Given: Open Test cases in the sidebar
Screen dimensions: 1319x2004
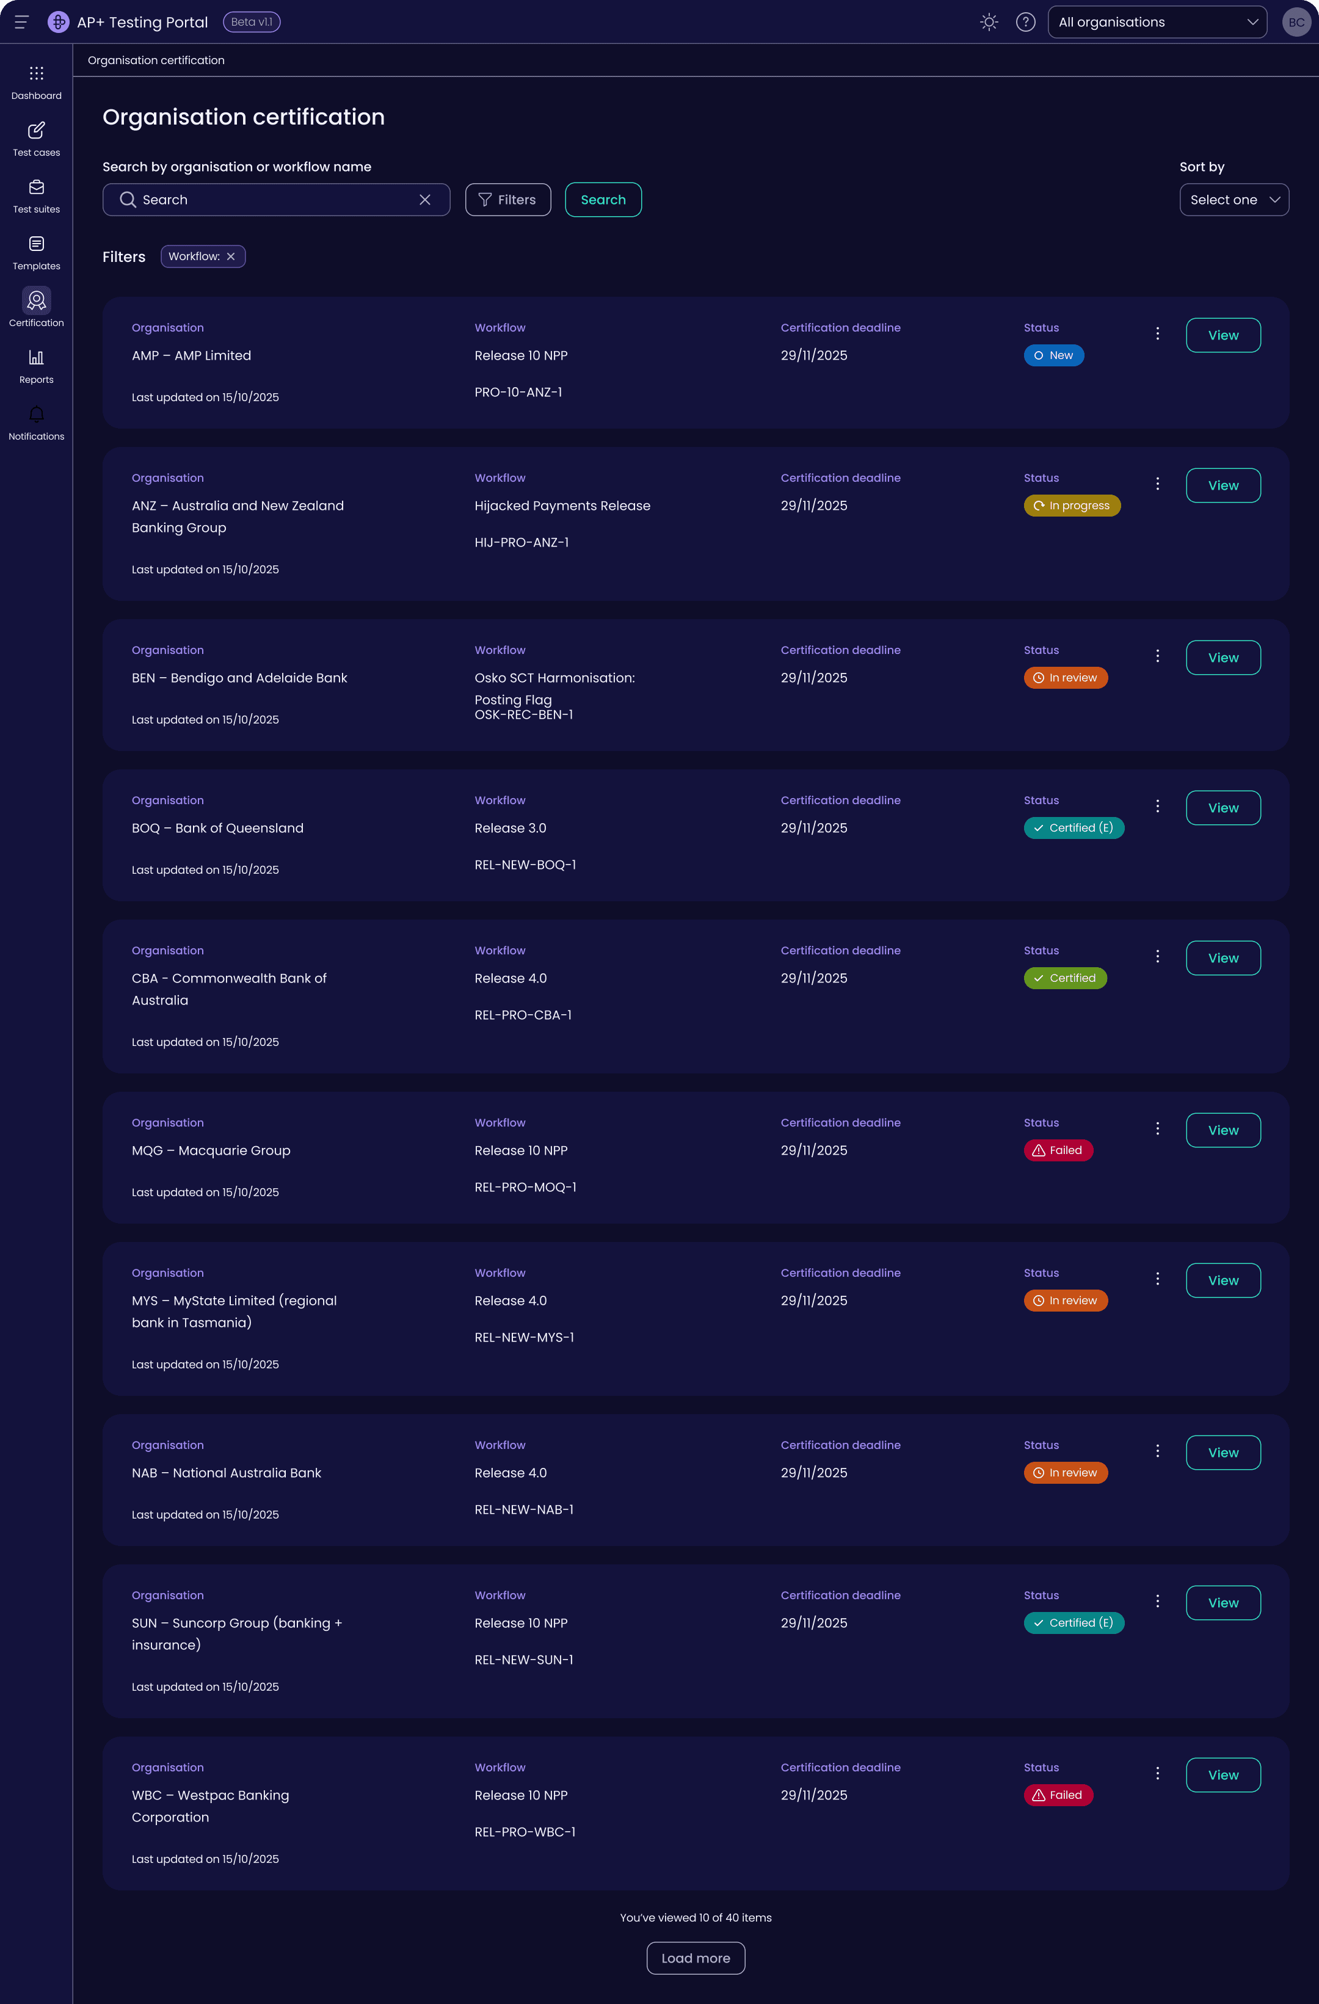Looking at the screenshot, I should click(x=36, y=140).
